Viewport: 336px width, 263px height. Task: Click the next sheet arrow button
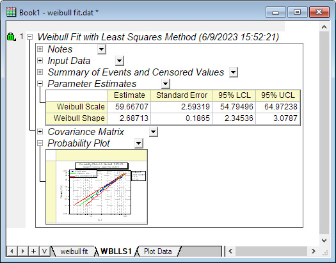coord(22,251)
